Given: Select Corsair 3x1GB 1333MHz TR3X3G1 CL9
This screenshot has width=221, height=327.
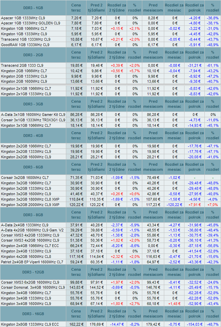Looking at the screenshot, I should (33, 120).
